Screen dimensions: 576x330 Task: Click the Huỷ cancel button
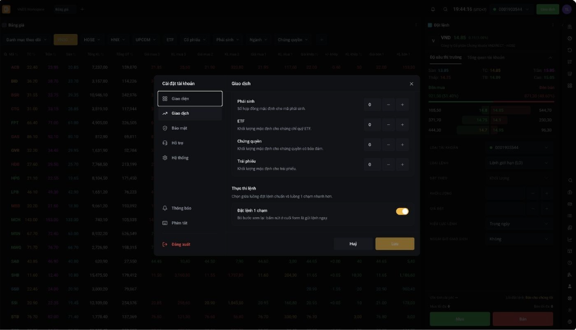coord(353,244)
